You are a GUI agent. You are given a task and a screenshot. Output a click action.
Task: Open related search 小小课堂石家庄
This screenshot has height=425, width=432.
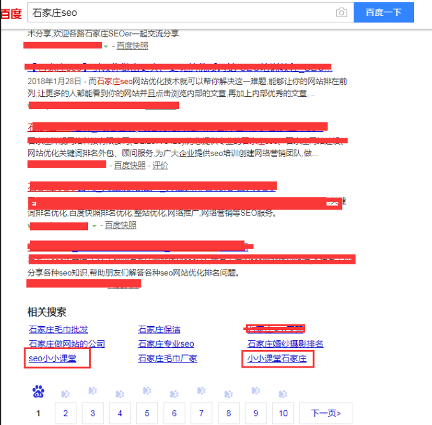[x=277, y=358]
